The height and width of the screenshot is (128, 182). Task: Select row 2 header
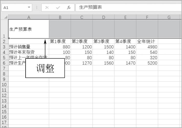click(x=4, y=41)
